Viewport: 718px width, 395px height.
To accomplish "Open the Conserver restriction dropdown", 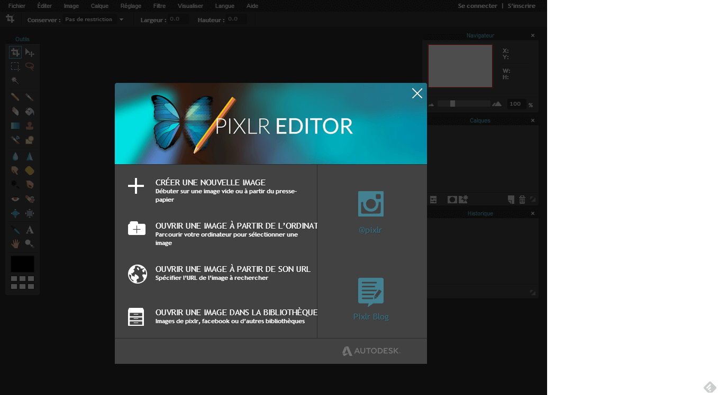I will click(x=94, y=20).
